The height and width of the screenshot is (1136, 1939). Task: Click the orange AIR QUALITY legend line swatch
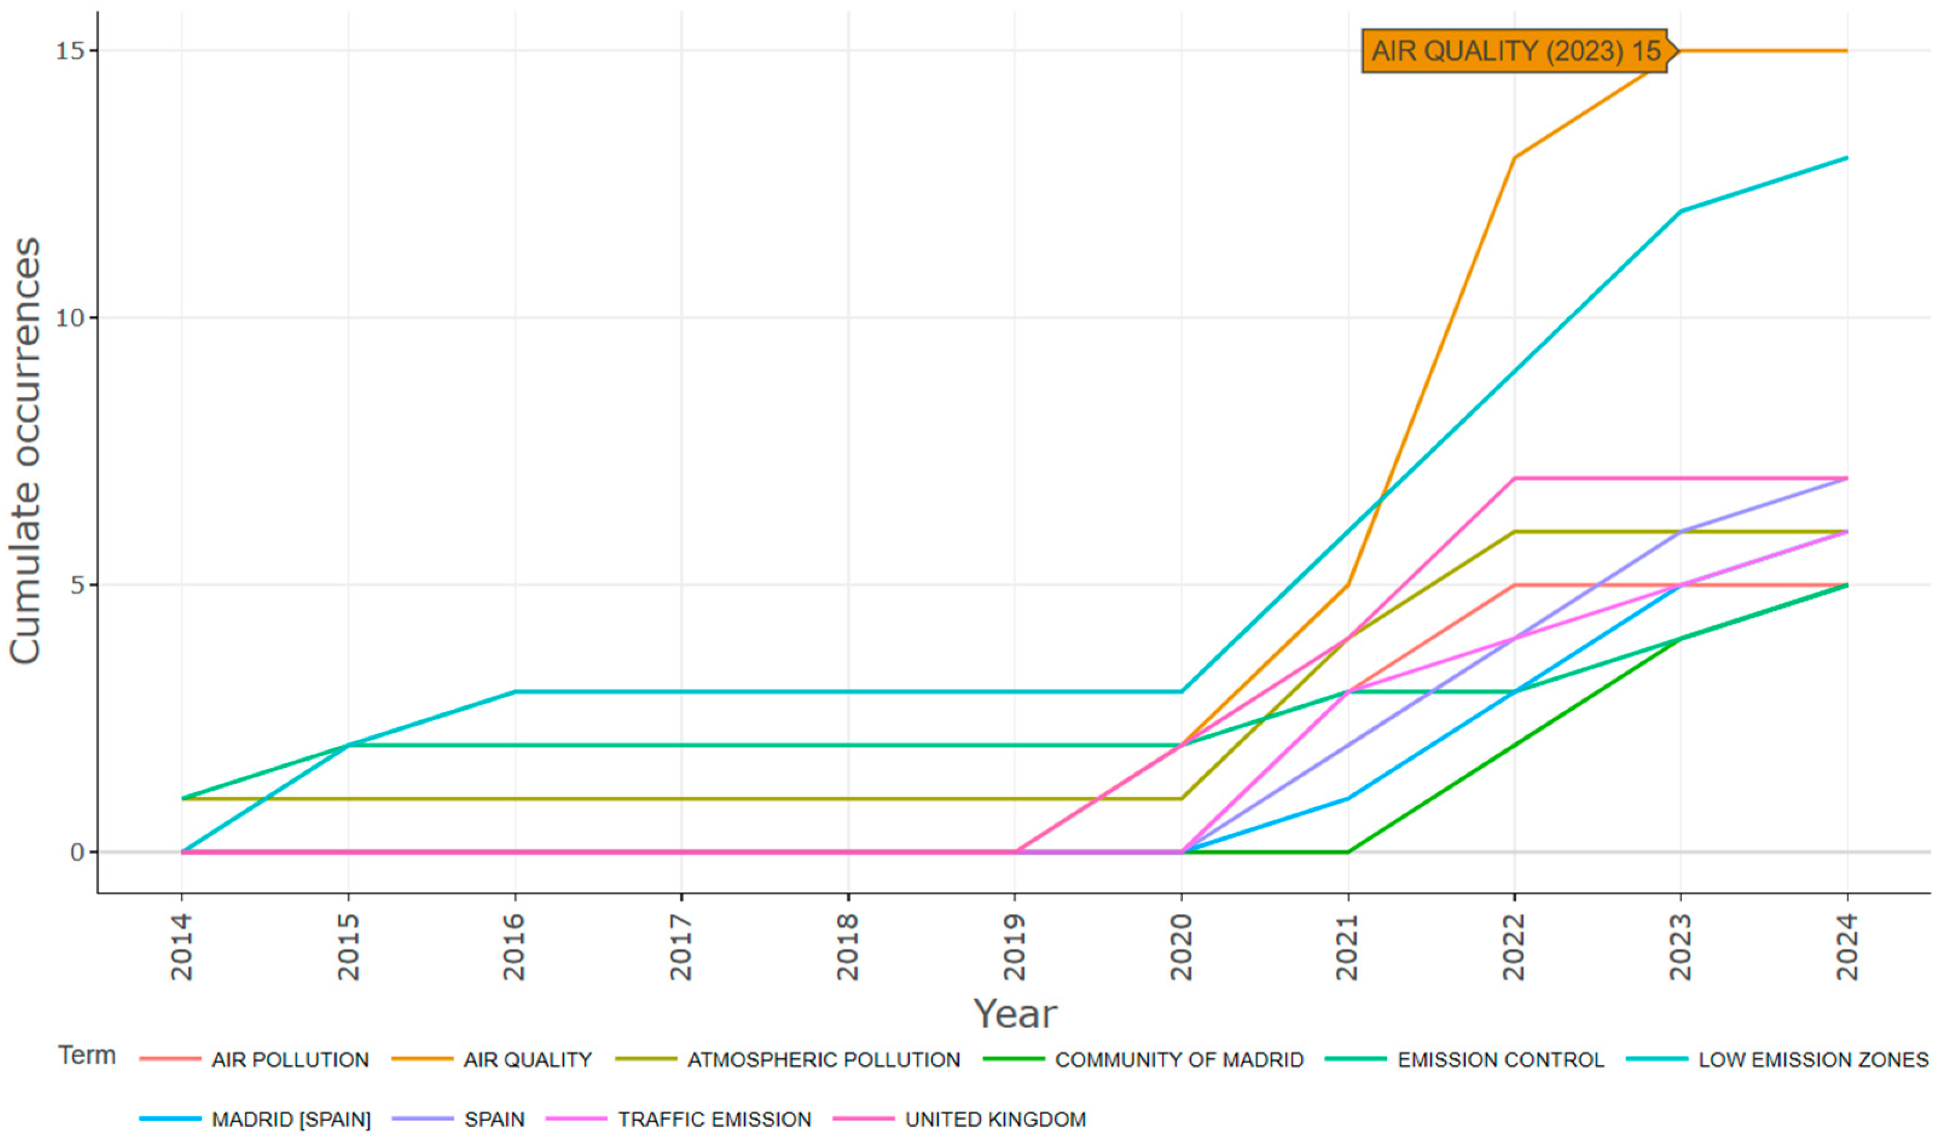(422, 1059)
